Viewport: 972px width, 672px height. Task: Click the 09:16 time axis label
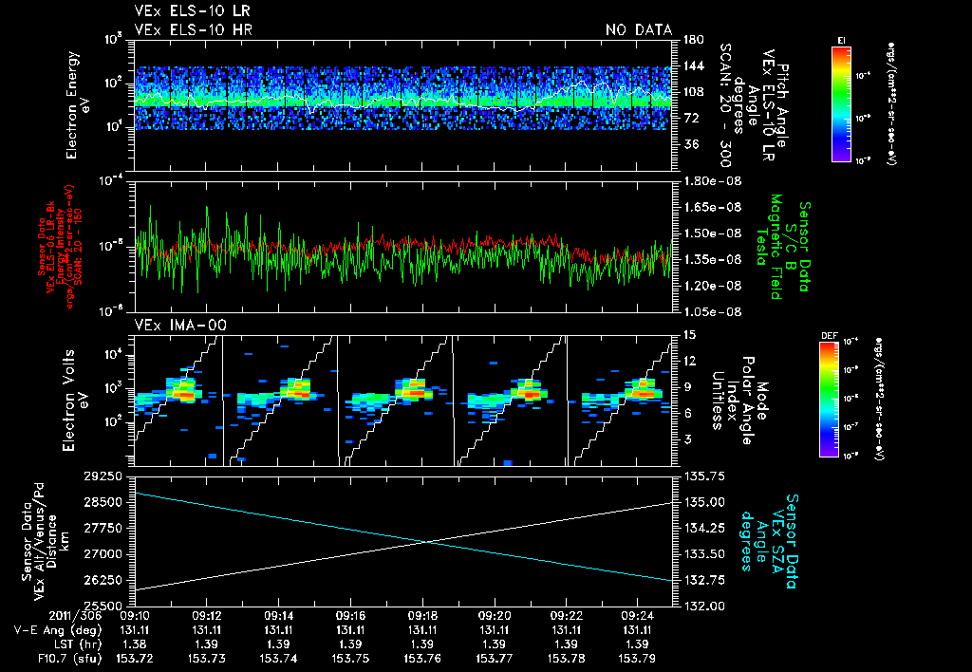click(350, 617)
